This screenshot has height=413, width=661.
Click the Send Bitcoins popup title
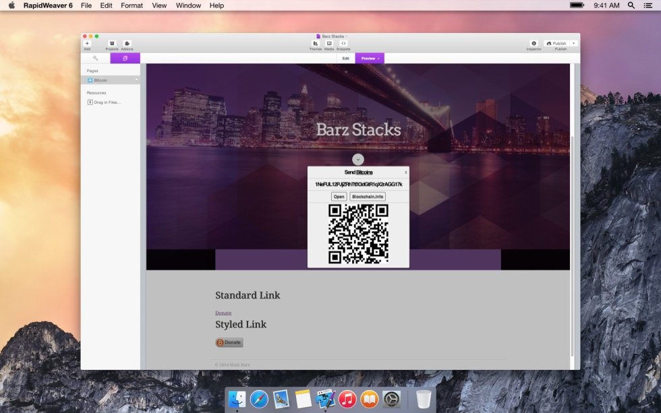click(x=358, y=172)
